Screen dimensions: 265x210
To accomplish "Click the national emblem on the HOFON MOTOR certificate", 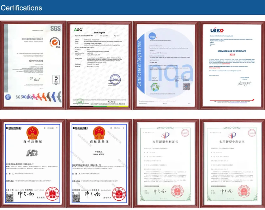I will tap(99, 133).
